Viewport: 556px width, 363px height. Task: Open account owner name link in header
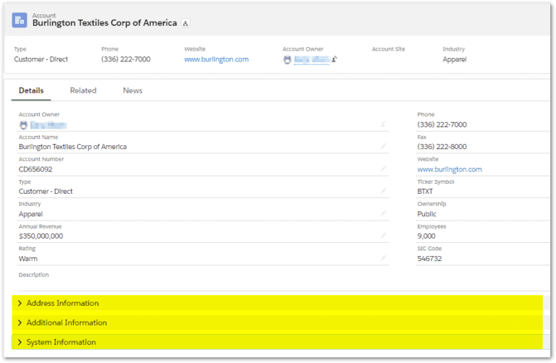click(x=312, y=60)
